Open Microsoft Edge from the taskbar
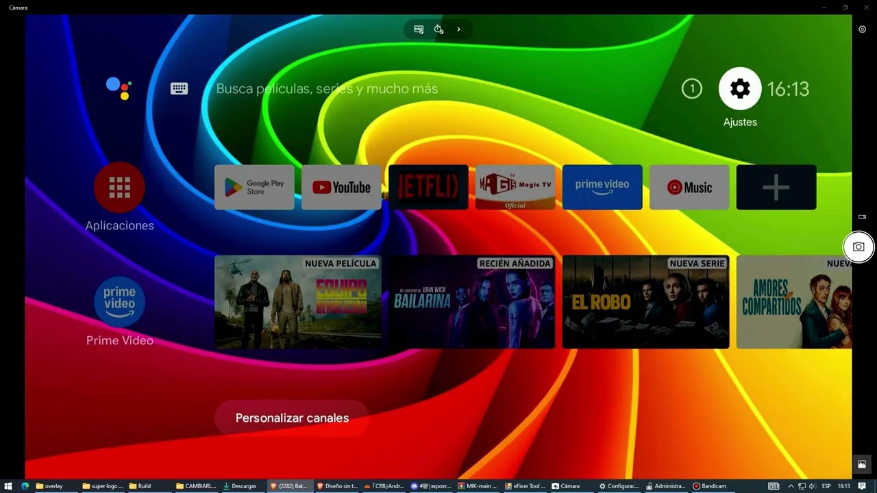Image resolution: width=877 pixels, height=493 pixels. (x=25, y=486)
